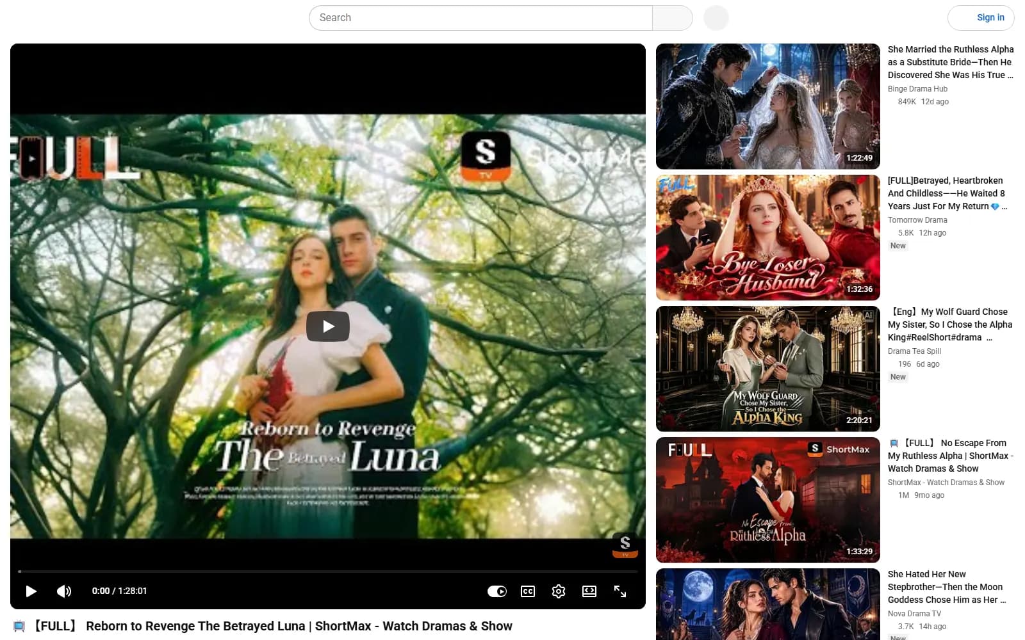
Task: Click channel 'ShortMax - Watch Dramas & Show'
Action: click(946, 483)
